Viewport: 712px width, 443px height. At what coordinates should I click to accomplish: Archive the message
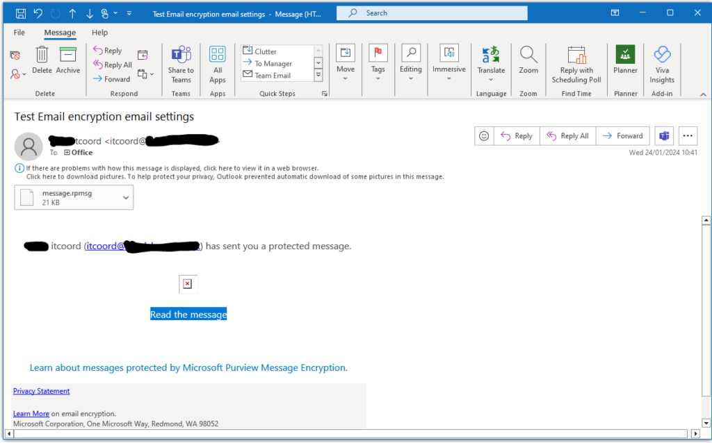coord(67,60)
